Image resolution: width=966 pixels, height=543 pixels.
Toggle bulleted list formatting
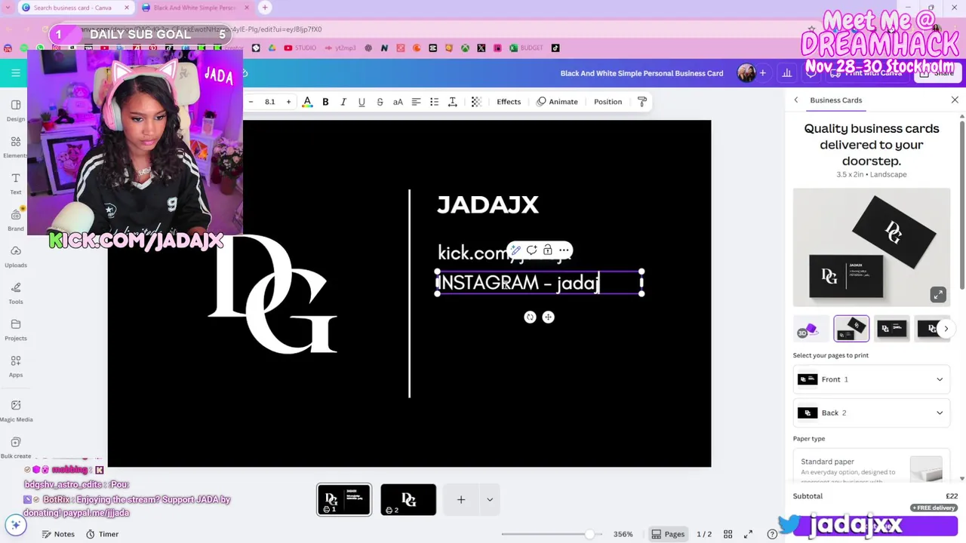434,102
